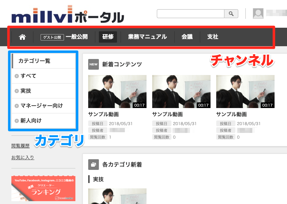This screenshot has height=204, width=287.
Task: Click the arrow bullet beside すべて
Action: pyautogui.click(x=17, y=76)
